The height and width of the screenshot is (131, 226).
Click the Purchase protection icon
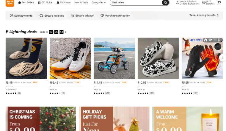[102, 15]
